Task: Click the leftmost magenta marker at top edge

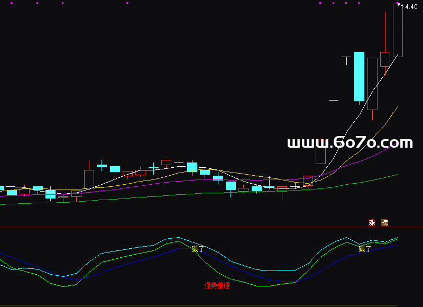Action: 11,3
